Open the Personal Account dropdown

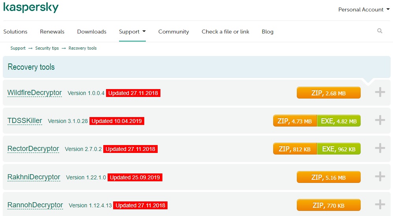click(364, 9)
